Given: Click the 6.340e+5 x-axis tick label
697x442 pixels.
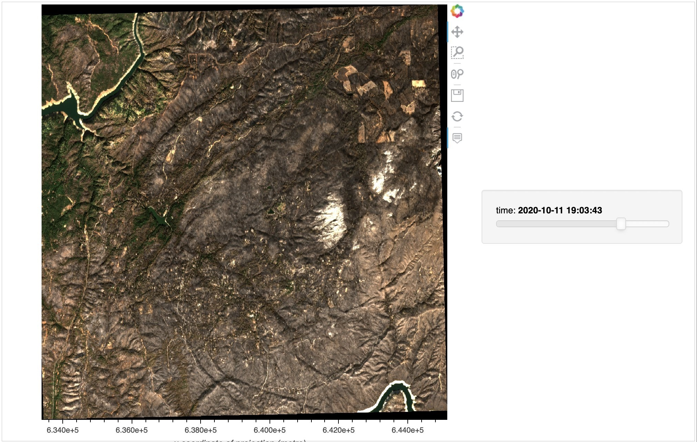Looking at the screenshot, I should [63, 430].
